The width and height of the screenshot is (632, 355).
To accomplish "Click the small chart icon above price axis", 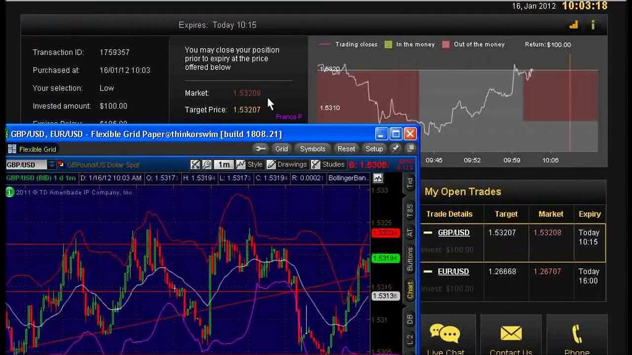I will 378,178.
